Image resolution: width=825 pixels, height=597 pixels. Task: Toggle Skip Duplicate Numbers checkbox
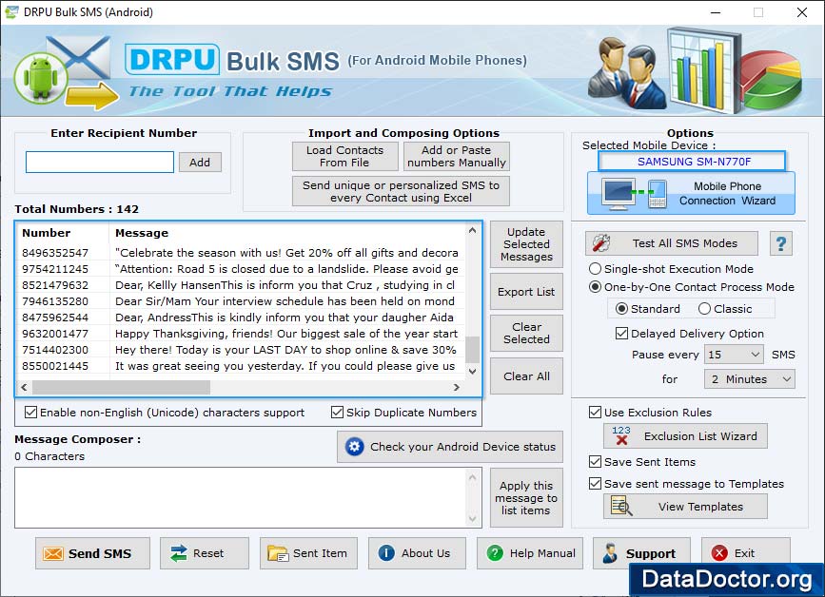click(337, 412)
